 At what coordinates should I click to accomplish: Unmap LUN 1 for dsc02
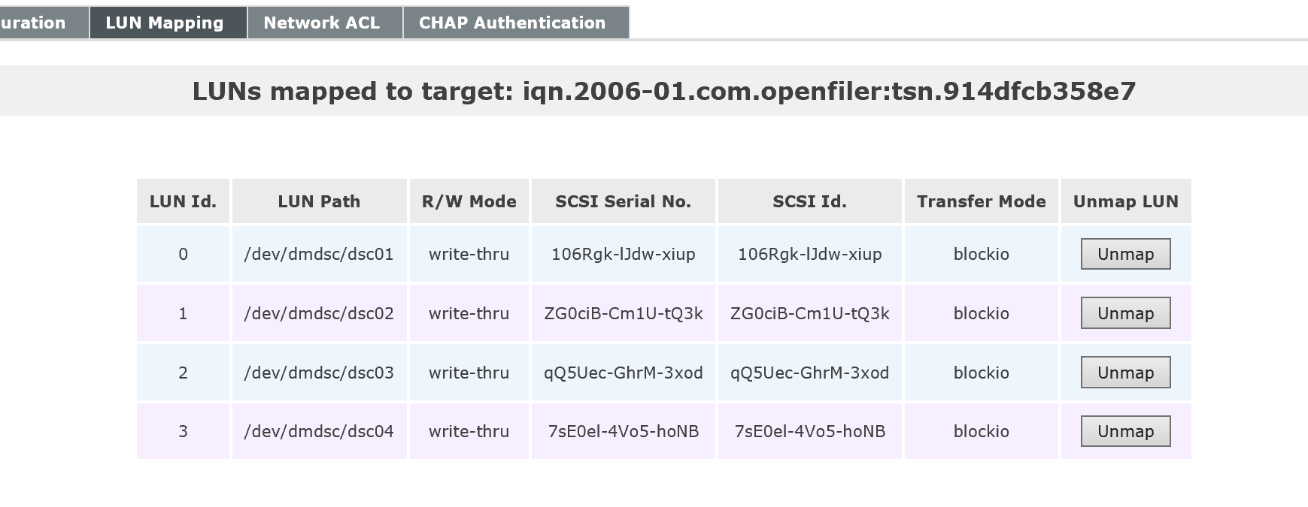click(1125, 313)
